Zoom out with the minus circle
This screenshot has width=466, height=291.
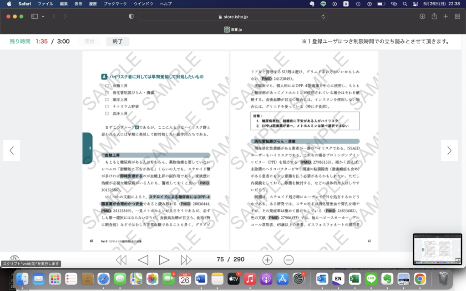(x=289, y=260)
